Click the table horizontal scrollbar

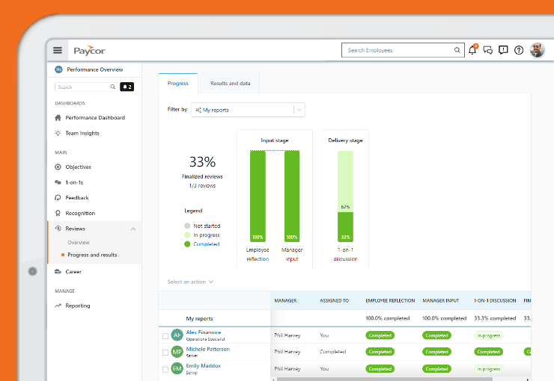click(x=384, y=380)
